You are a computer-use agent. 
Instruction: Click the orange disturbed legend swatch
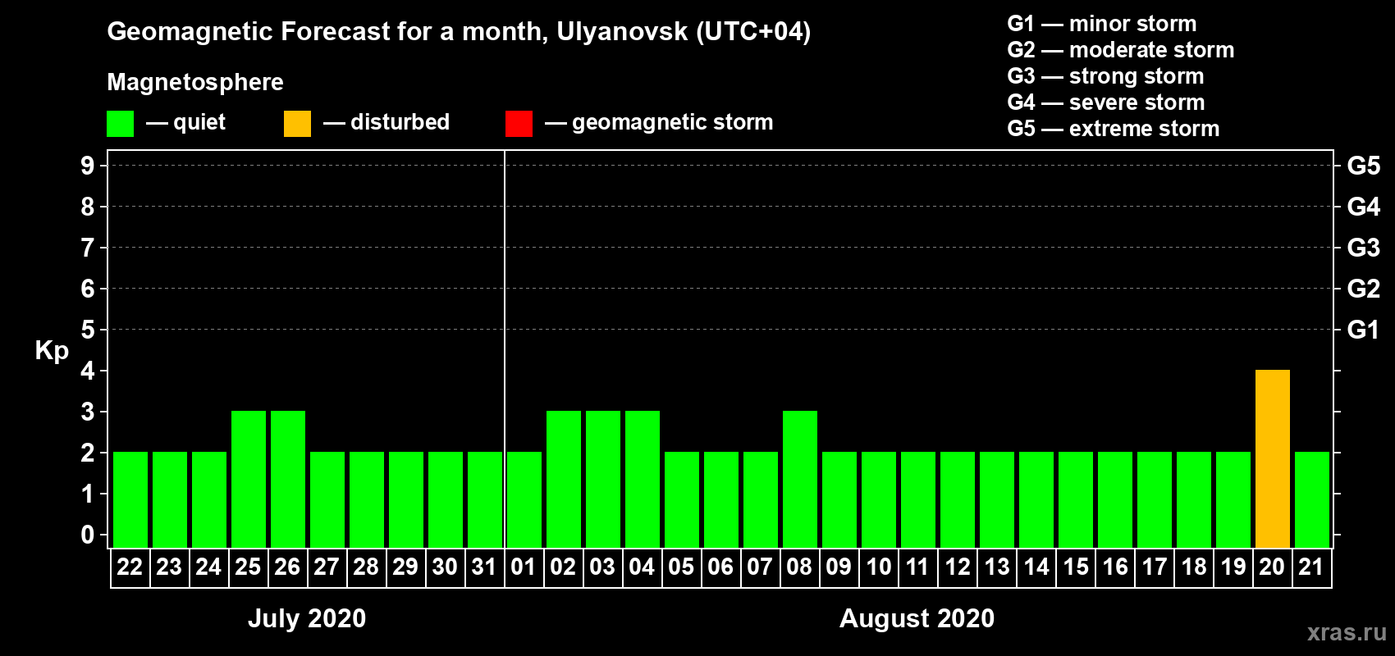pyautogui.click(x=297, y=124)
